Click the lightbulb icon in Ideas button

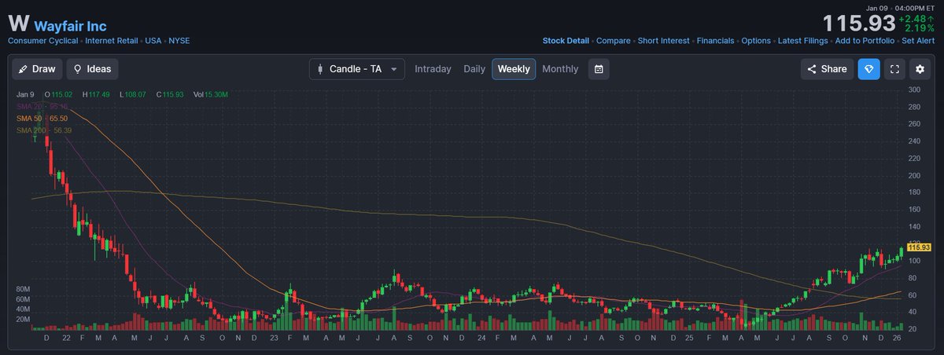(x=78, y=69)
